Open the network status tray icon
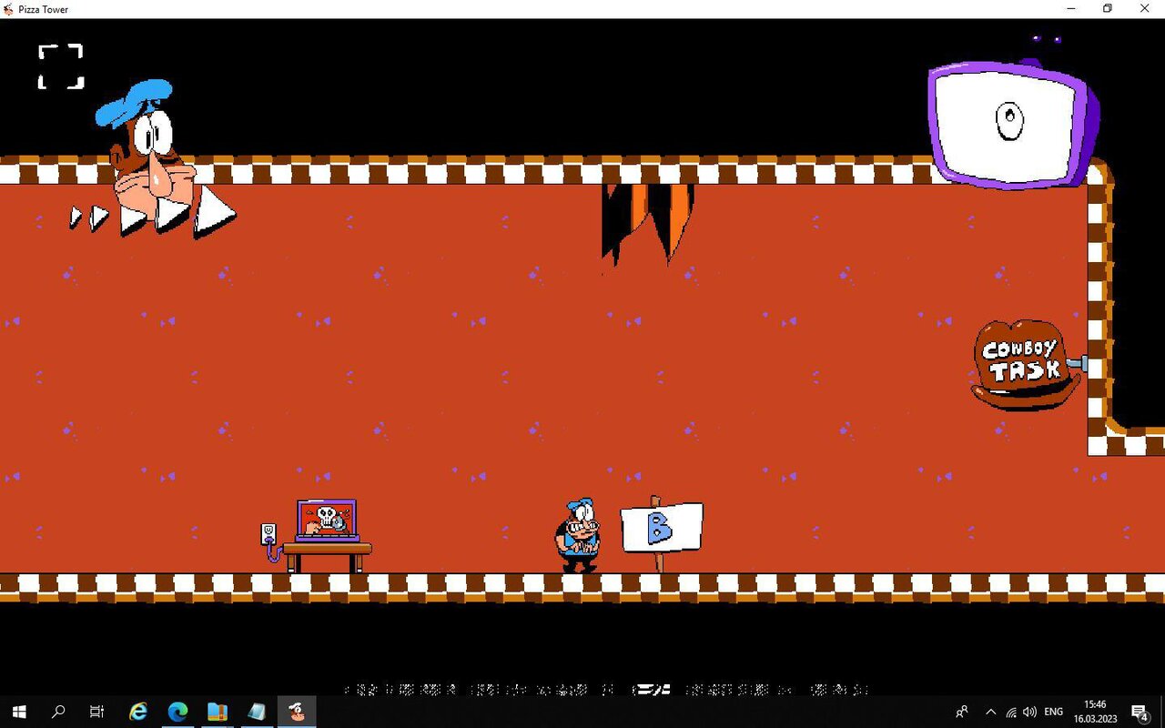The image size is (1165, 728). (1011, 712)
